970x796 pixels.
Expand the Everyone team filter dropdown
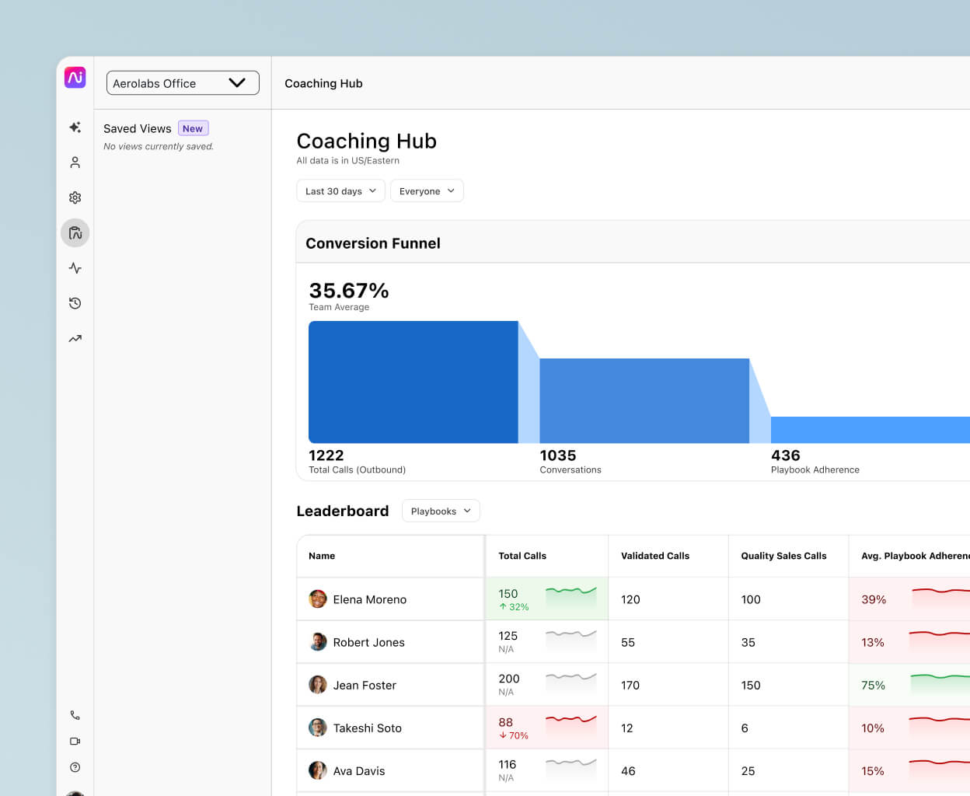(427, 190)
